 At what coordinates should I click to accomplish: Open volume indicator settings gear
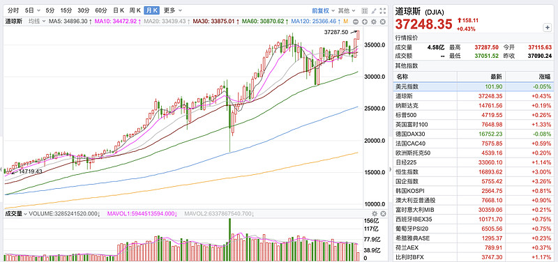point(375,214)
